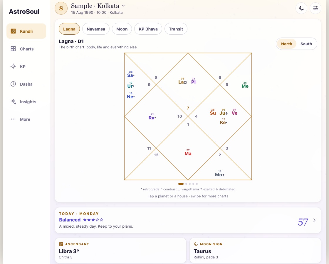Open the settings sliders icon
The height and width of the screenshot is (264, 329).
click(315, 9)
